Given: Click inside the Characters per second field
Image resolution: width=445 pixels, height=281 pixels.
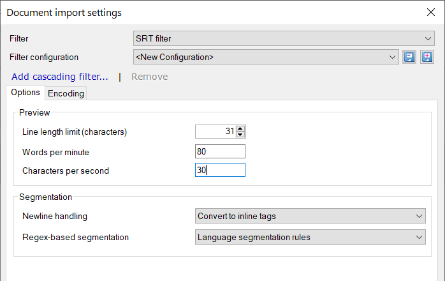Looking at the screenshot, I should [x=220, y=171].
